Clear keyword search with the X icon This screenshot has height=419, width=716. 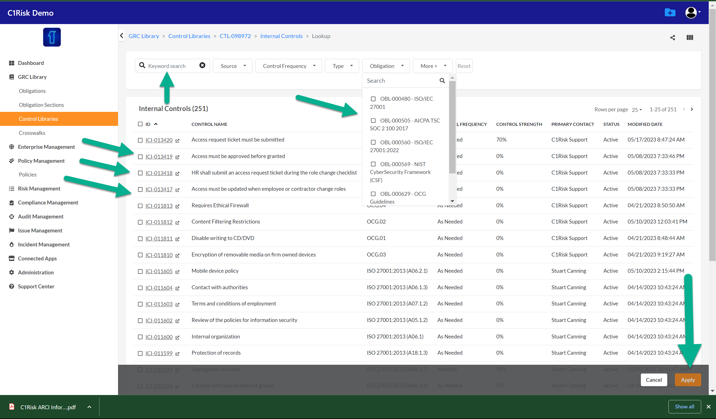point(202,65)
